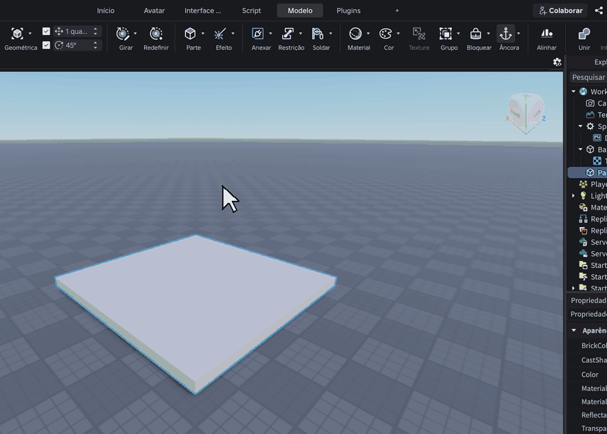Click the 45° rotation increment stepper
The width and height of the screenshot is (607, 434).
[95, 46]
